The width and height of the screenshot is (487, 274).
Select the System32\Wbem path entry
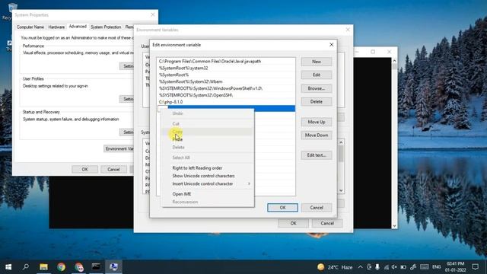tap(226, 81)
